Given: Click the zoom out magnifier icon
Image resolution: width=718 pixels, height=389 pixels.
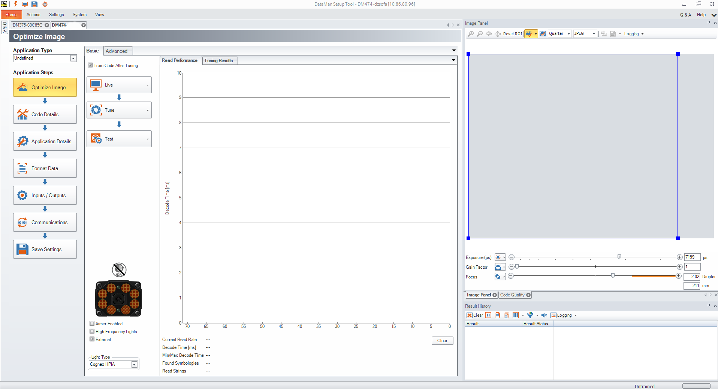Looking at the screenshot, I should pos(480,34).
